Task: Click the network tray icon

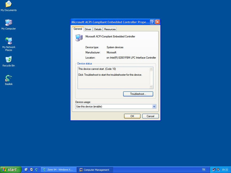Action: [214, 170]
